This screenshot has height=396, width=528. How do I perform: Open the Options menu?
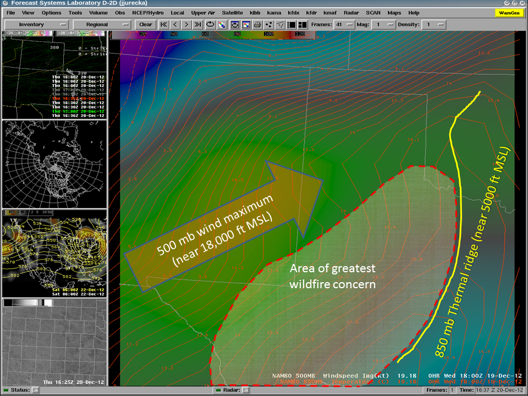pyautogui.click(x=52, y=13)
